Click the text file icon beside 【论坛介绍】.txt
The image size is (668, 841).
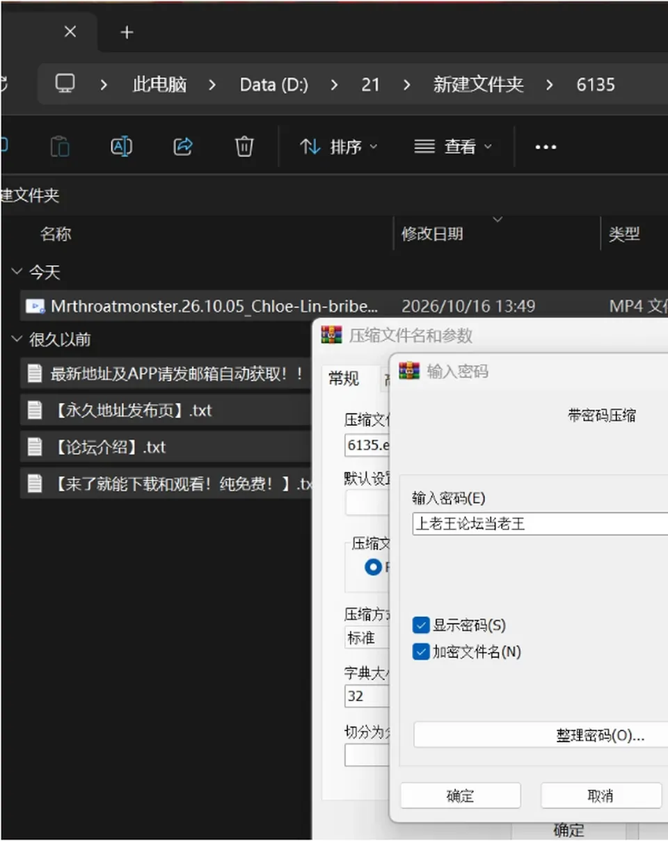point(35,446)
